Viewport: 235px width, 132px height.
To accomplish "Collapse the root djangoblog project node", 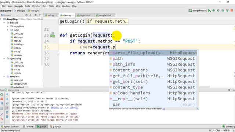I will pos(1,19).
